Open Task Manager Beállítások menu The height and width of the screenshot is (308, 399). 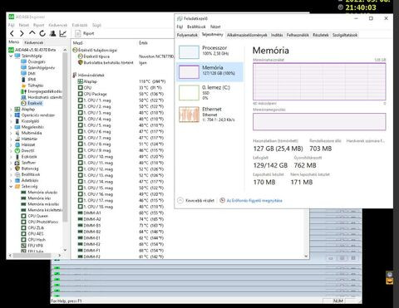196,27
